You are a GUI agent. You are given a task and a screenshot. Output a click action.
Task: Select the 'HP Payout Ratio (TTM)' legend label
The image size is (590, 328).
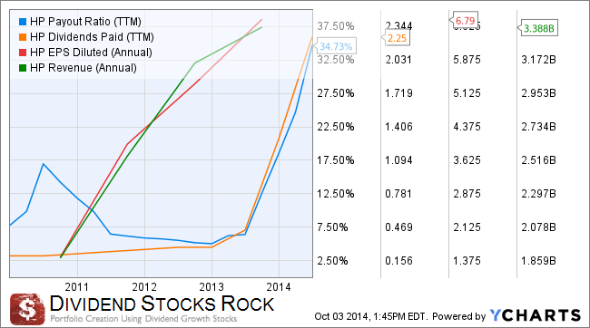point(85,22)
